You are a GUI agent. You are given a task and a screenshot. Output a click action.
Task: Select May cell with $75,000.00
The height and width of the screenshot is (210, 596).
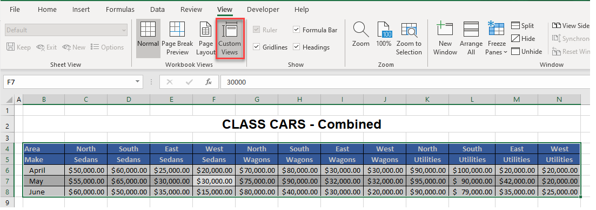coord(257,181)
